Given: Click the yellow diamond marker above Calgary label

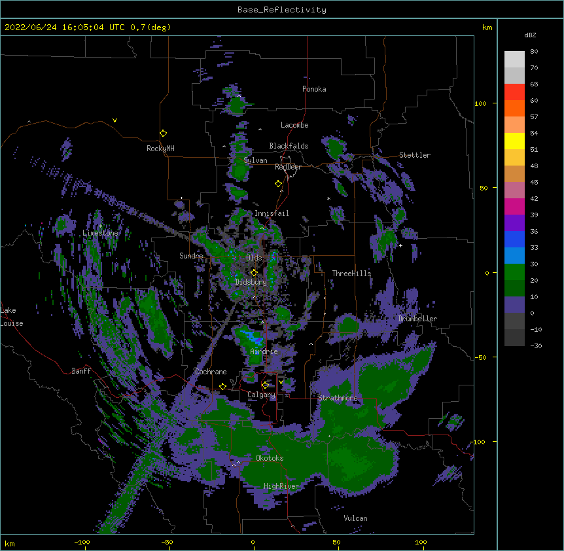Looking at the screenshot, I should point(265,385).
